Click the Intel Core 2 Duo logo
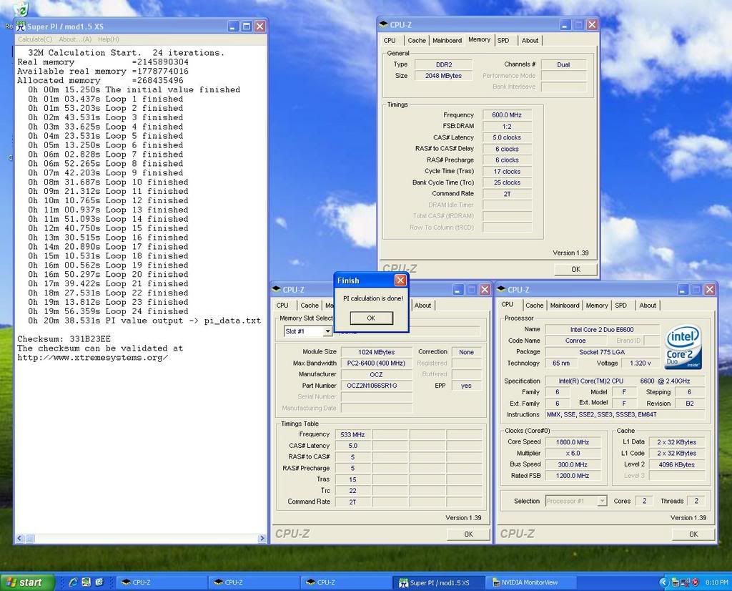The height and width of the screenshot is (591, 732). (x=683, y=346)
